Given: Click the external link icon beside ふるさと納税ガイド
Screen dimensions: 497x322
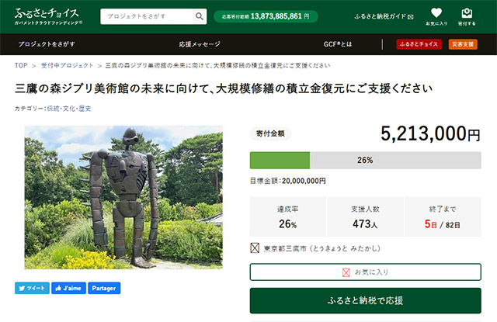Looking at the screenshot, I should (x=411, y=17).
